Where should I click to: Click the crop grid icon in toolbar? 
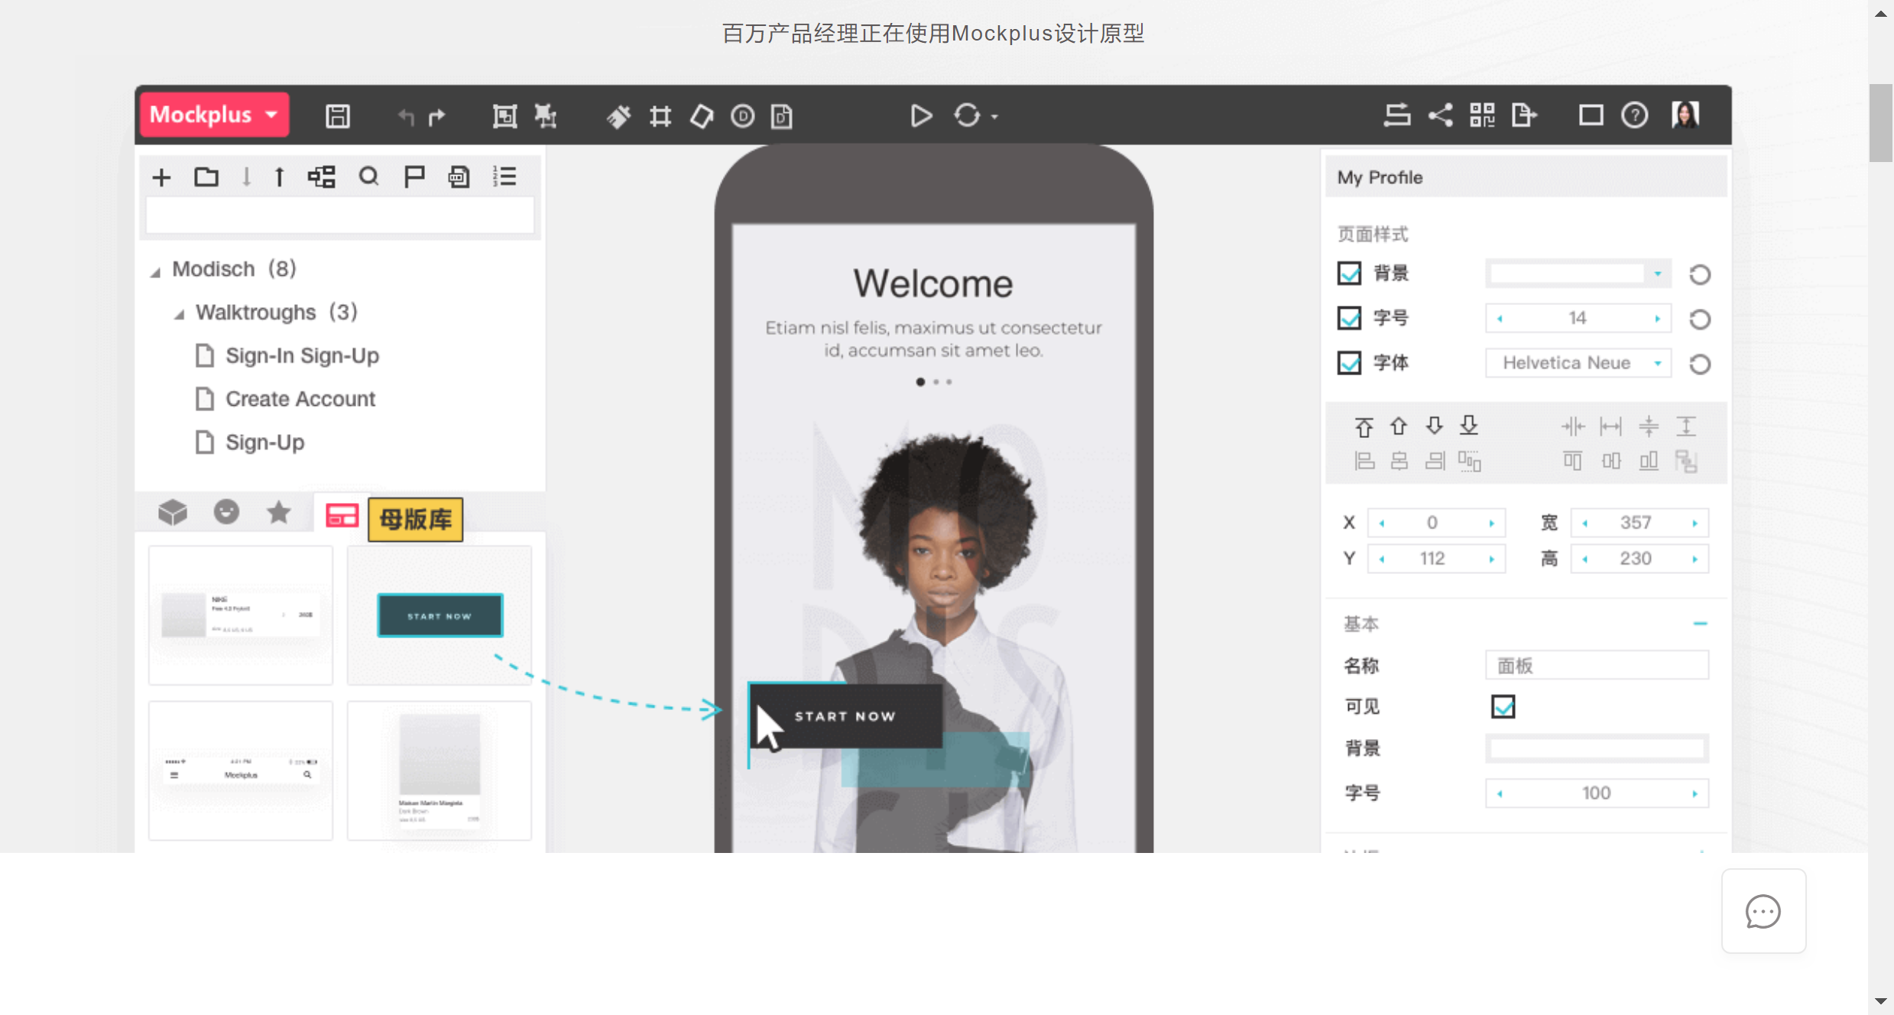[660, 116]
